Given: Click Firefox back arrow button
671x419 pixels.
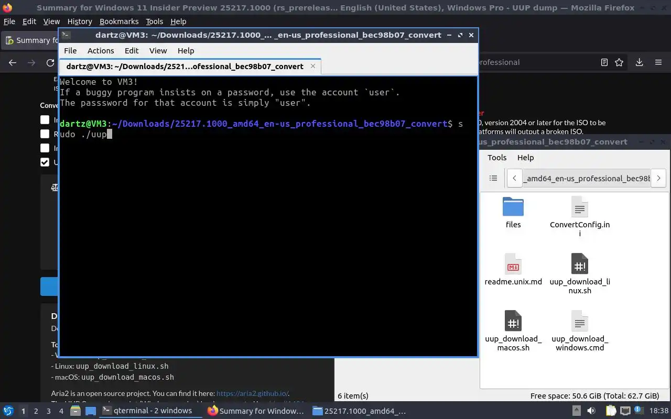Looking at the screenshot, I should (x=13, y=62).
